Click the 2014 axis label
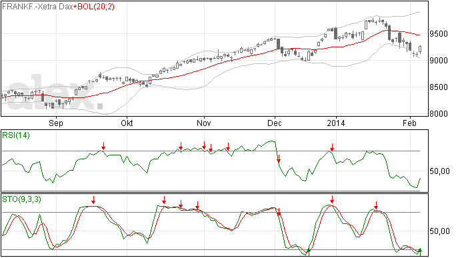 point(336,123)
